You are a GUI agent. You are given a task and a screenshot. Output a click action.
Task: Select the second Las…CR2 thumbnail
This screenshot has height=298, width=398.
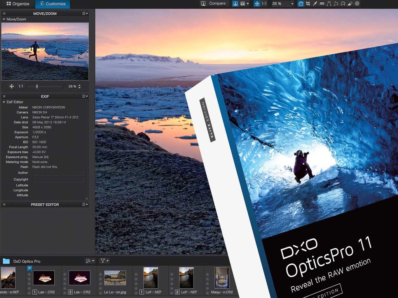79,278
